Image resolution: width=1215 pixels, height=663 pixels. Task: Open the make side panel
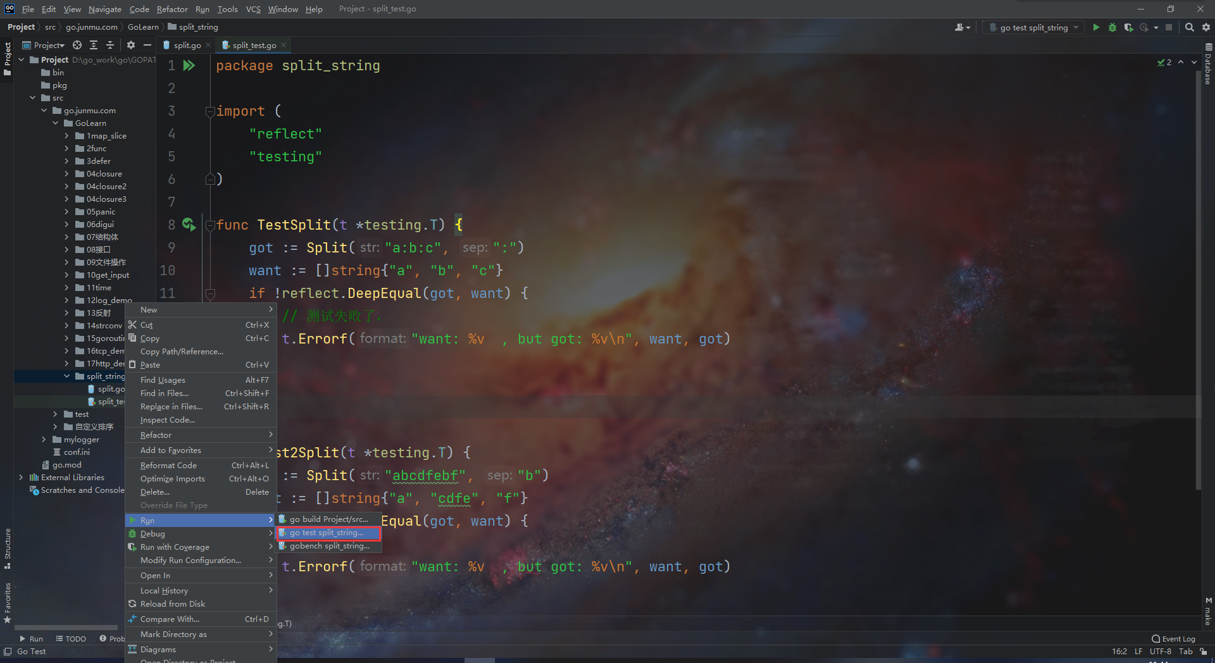point(1209,611)
